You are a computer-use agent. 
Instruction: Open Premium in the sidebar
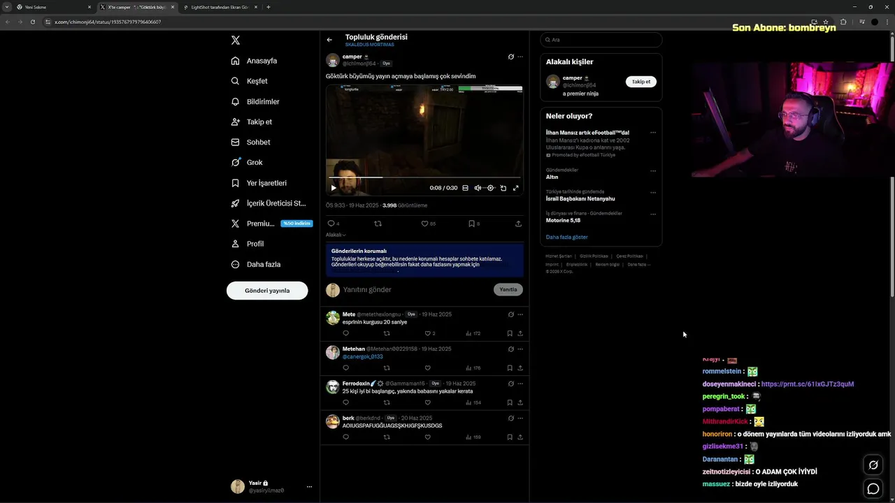[271, 224]
